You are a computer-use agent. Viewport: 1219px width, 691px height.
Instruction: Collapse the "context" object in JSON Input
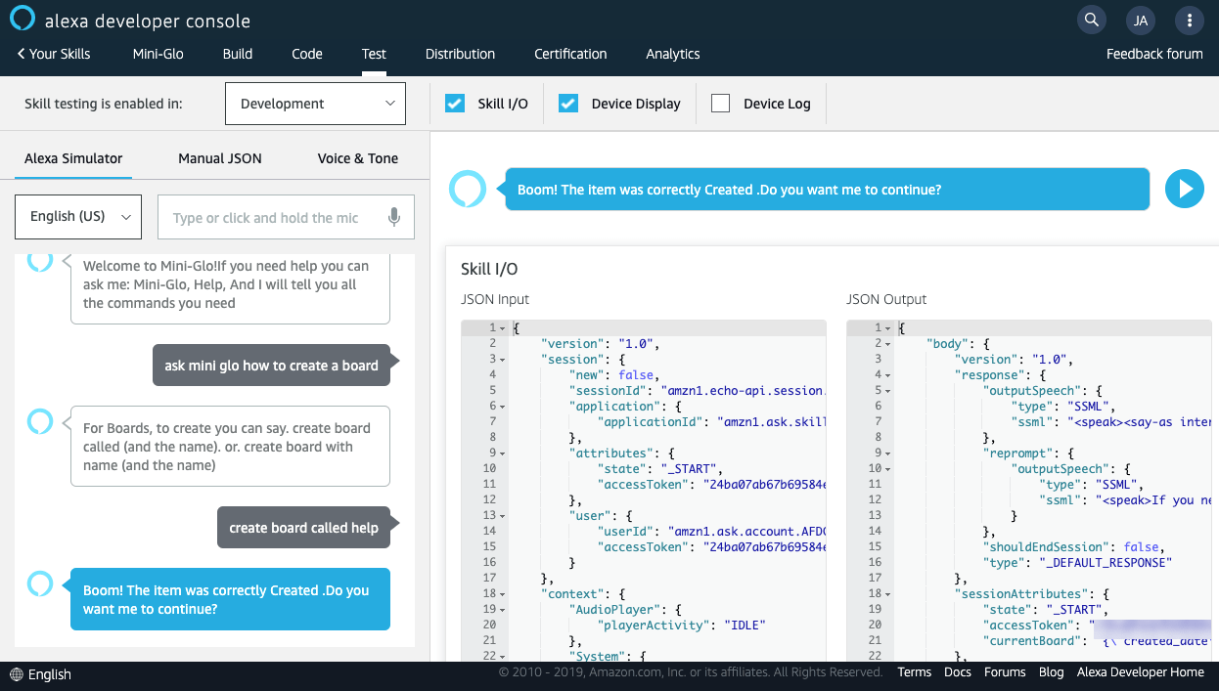(x=503, y=594)
